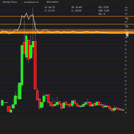Click the 47 price axis label

coord(126,85)
